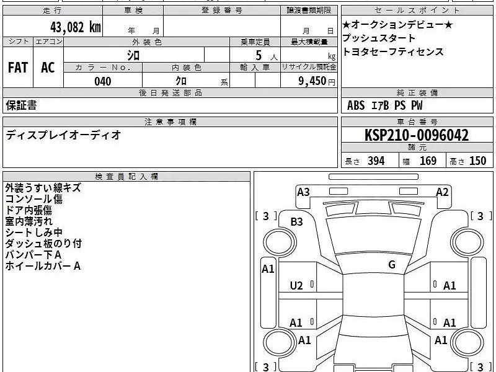Viewport: 496px width, 372px height.
Task: Click the mileage value 43,082 km
Action: tap(75, 27)
